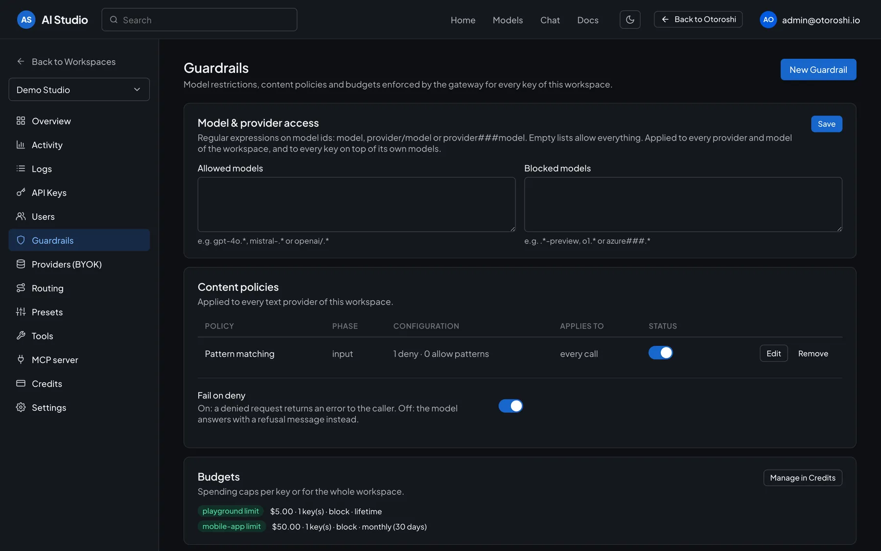Click the Tools wrench icon
The width and height of the screenshot is (881, 551).
click(21, 335)
